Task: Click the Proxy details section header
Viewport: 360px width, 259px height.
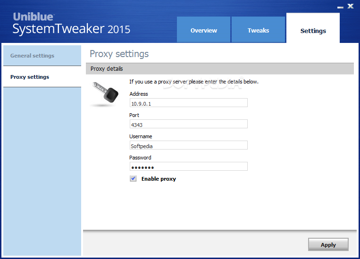Action: pos(220,69)
